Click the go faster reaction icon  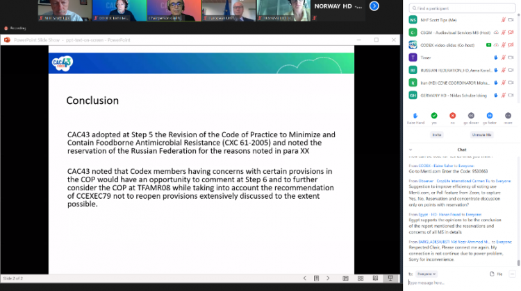[490, 115]
